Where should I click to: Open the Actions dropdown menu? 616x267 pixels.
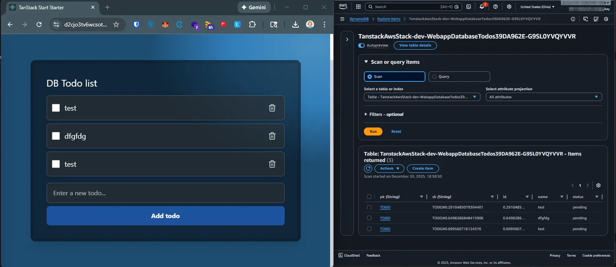pos(389,168)
